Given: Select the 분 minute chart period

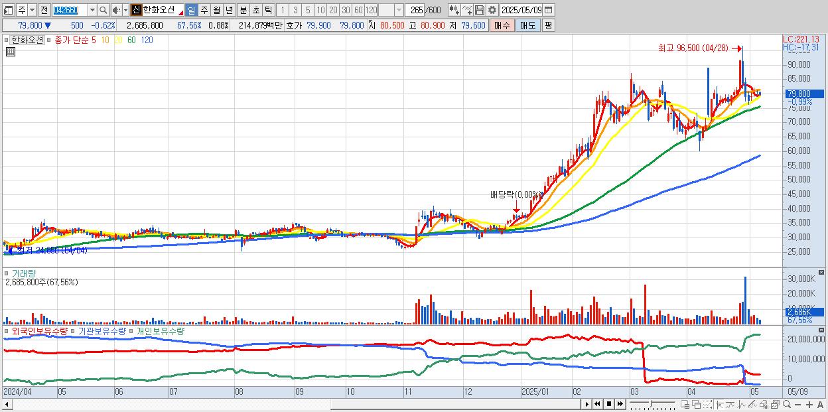Looking at the screenshot, I should pos(243,10).
